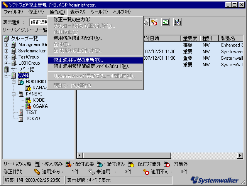Click the TOKYO server icon
This screenshot has width=247, height=186.
pyautogui.click(x=21, y=119)
